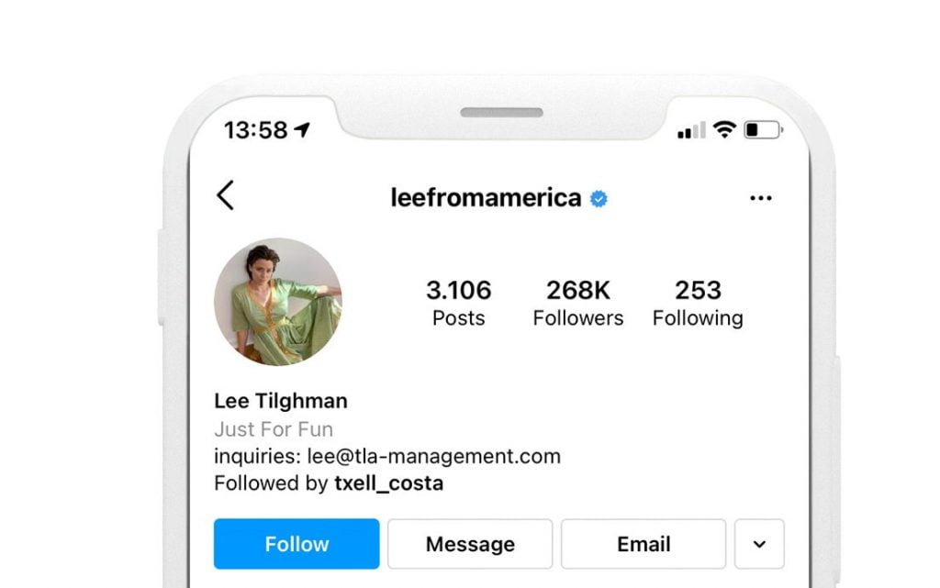The height and width of the screenshot is (588, 940).
Task: Expand the Posts count section
Action: pyautogui.click(x=459, y=303)
